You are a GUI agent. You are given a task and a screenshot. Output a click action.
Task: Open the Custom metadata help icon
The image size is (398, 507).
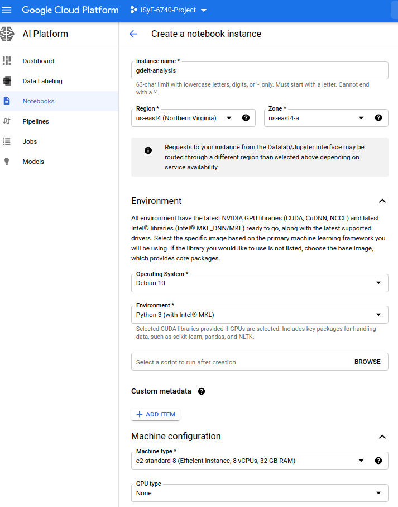202,391
